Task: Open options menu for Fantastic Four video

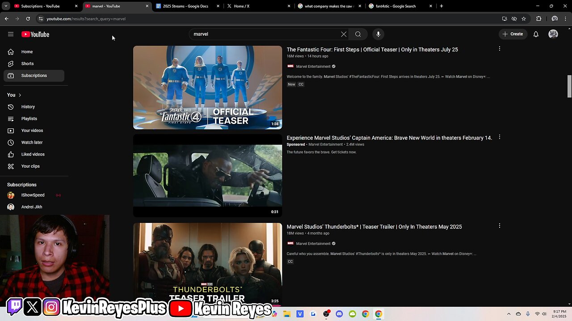Action: (x=500, y=49)
